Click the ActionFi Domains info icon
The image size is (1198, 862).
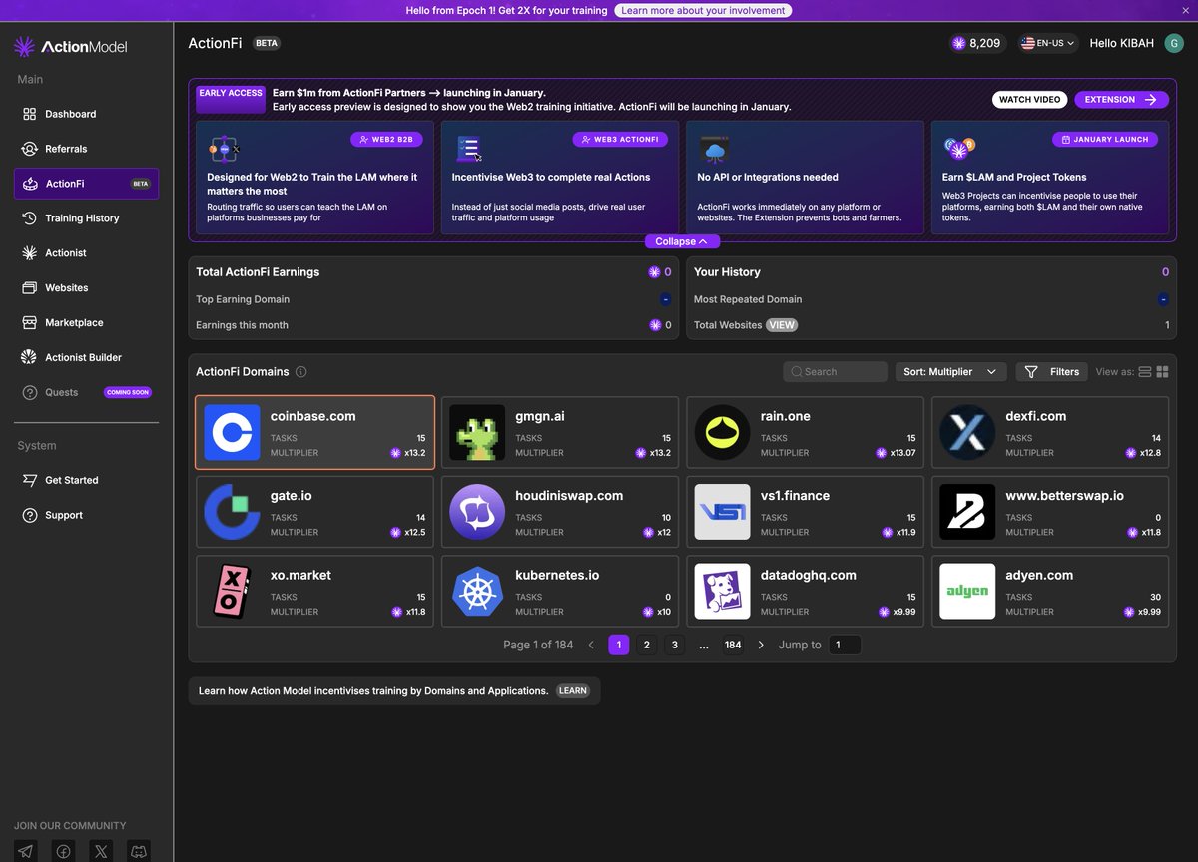(x=301, y=372)
